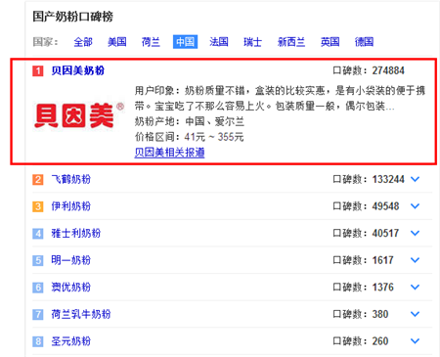
Task: Expand the 伊利奶粉 row chevron
Action: [x=415, y=206]
